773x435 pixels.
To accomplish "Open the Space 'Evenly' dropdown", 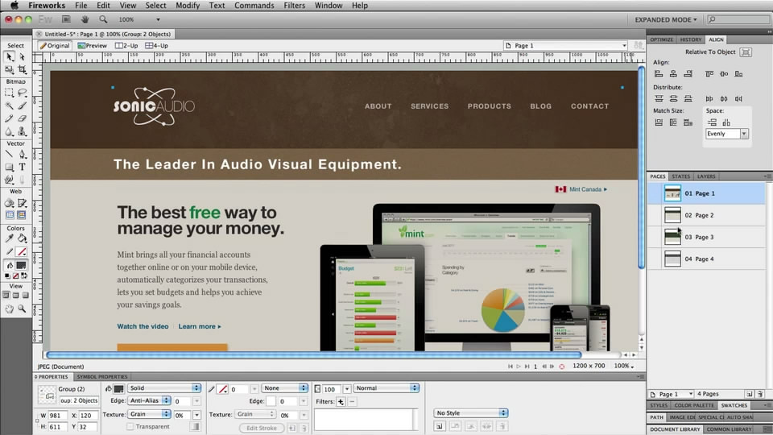I will click(727, 134).
